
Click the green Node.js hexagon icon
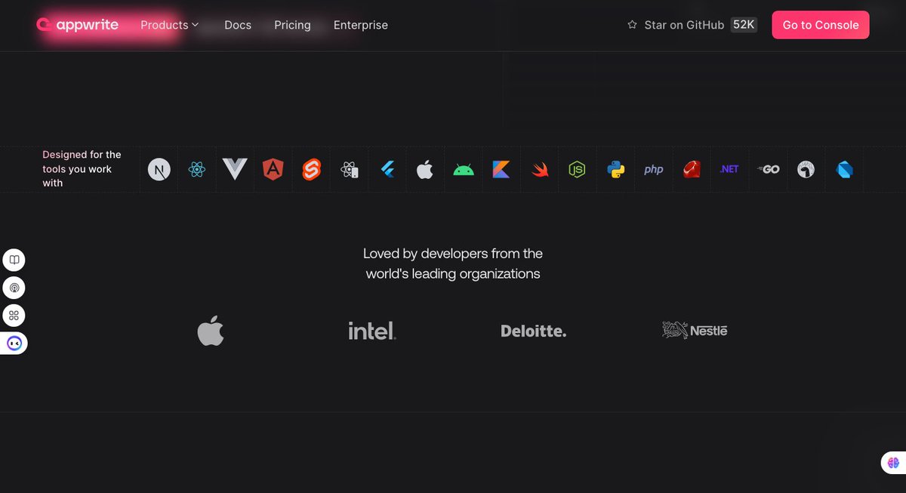pyautogui.click(x=577, y=170)
